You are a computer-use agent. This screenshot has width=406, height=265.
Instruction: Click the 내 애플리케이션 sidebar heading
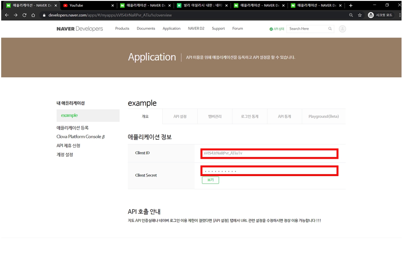70,103
